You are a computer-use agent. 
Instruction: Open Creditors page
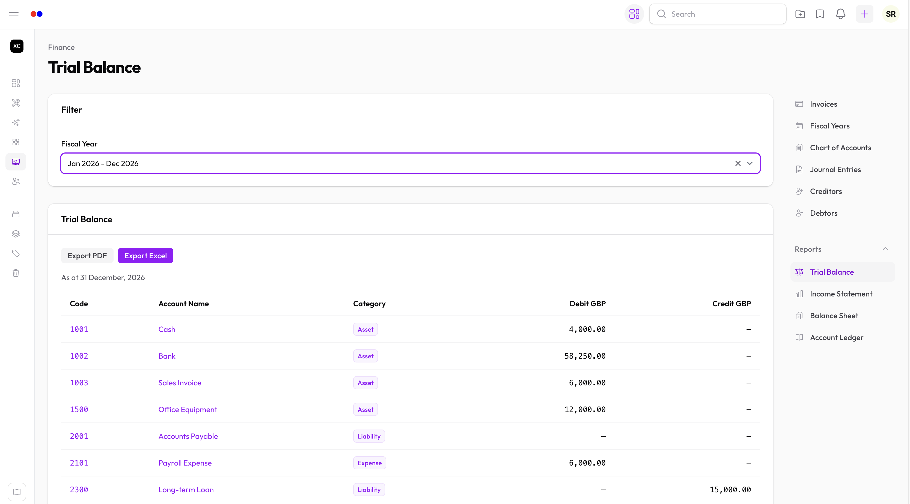point(842,191)
